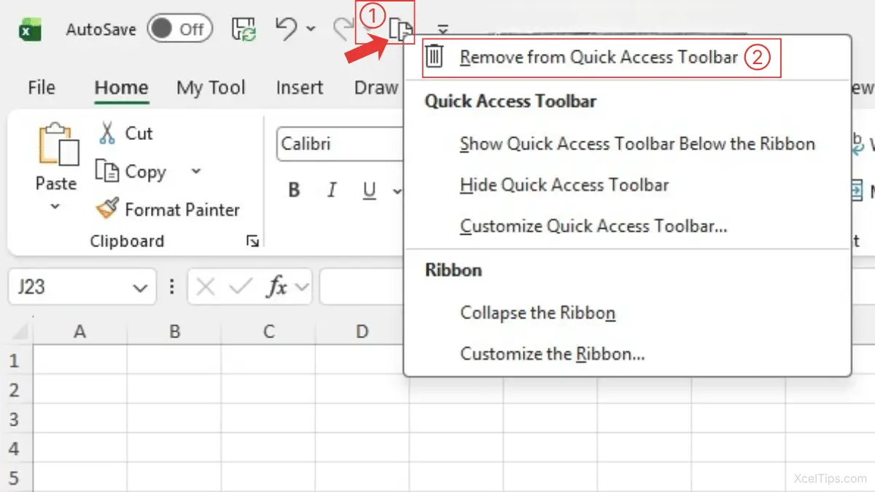Click the Save icon in Quick Access Toolbar
875x492 pixels.
pyautogui.click(x=243, y=29)
